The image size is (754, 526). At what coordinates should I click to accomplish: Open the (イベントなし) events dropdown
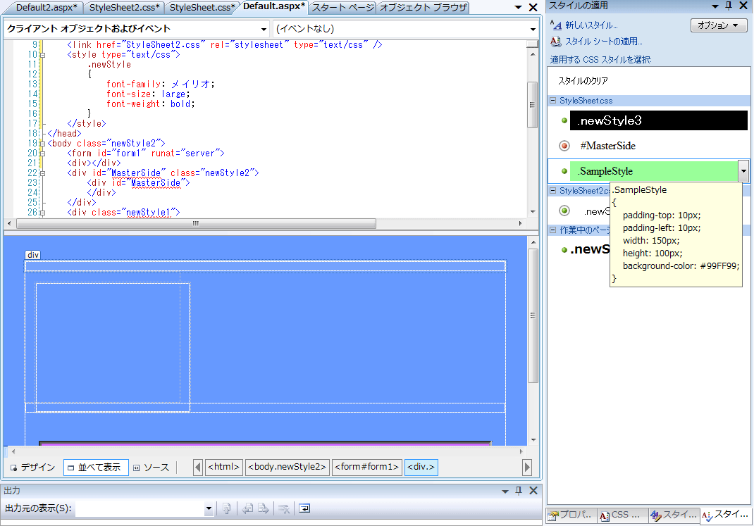tap(533, 30)
